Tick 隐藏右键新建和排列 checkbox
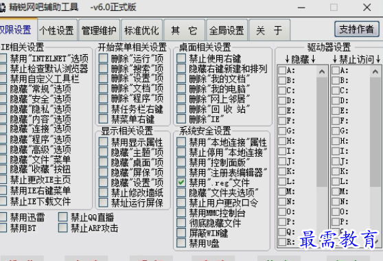The width and height of the screenshot is (383, 261). (181, 69)
